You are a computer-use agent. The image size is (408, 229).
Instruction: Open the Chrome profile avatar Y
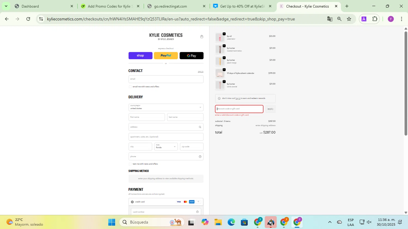click(391, 19)
